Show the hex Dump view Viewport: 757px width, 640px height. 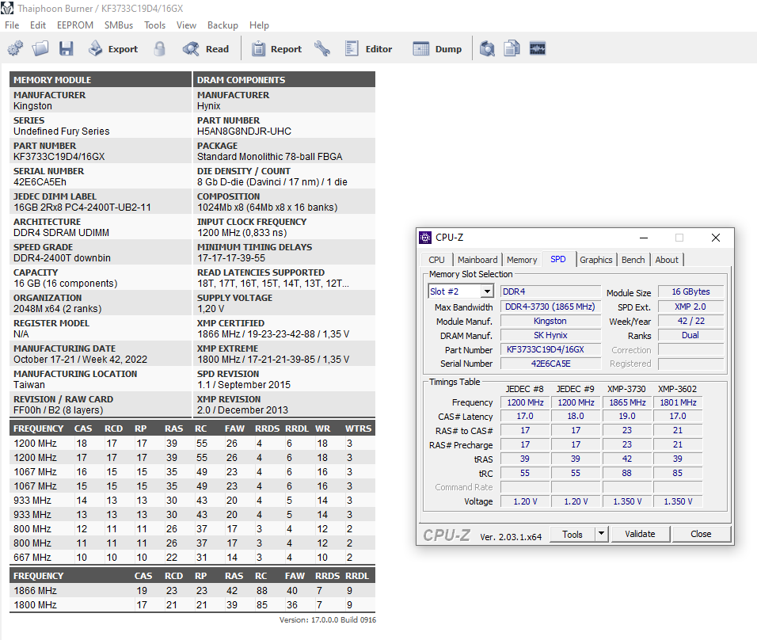[x=437, y=48]
